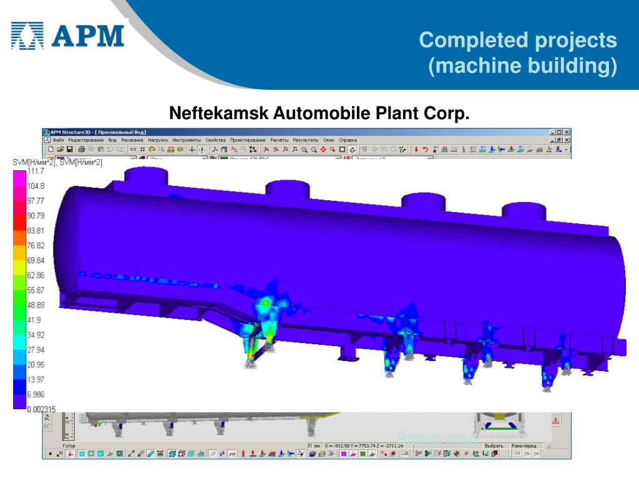The image size is (639, 479).
Task: Click the magenta top swatch of stress legend
Action: pos(19,178)
